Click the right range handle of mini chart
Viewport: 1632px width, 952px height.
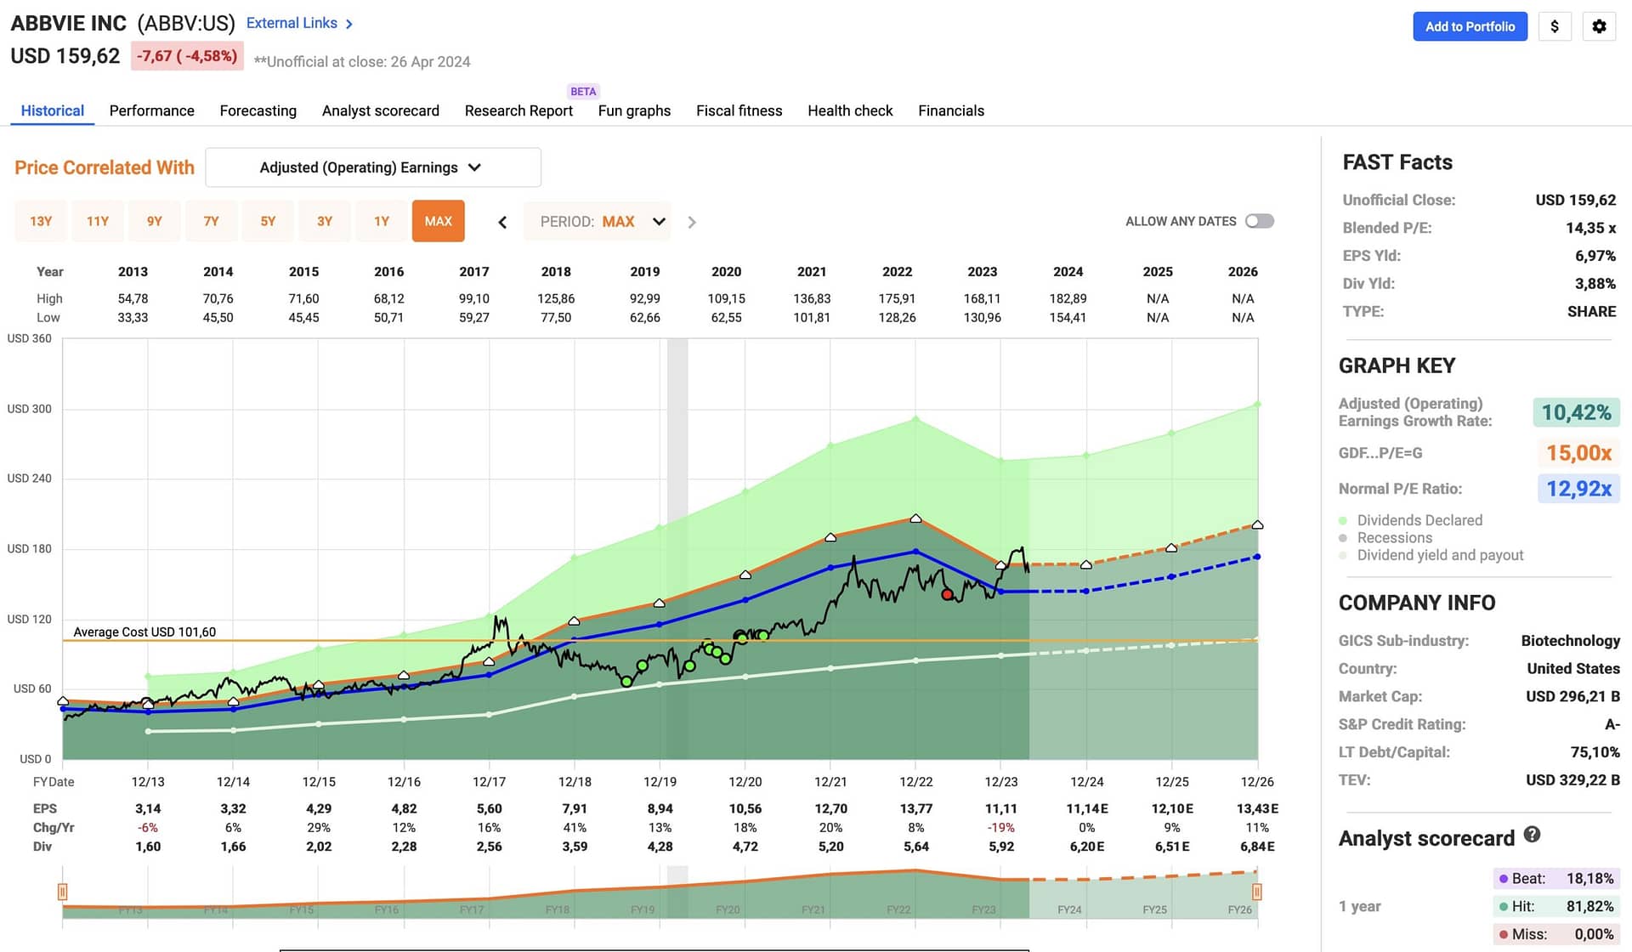[1257, 892]
